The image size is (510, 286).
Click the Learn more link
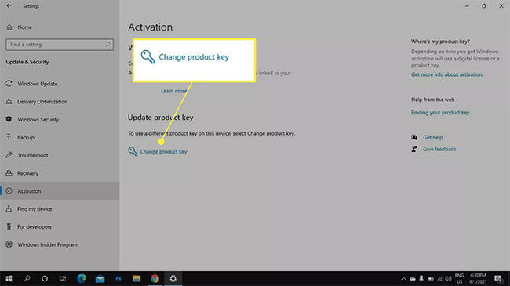[x=173, y=92]
